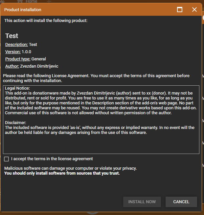This screenshot has width=204, height=215.
Task: Click the Author label
Action: point(12,66)
